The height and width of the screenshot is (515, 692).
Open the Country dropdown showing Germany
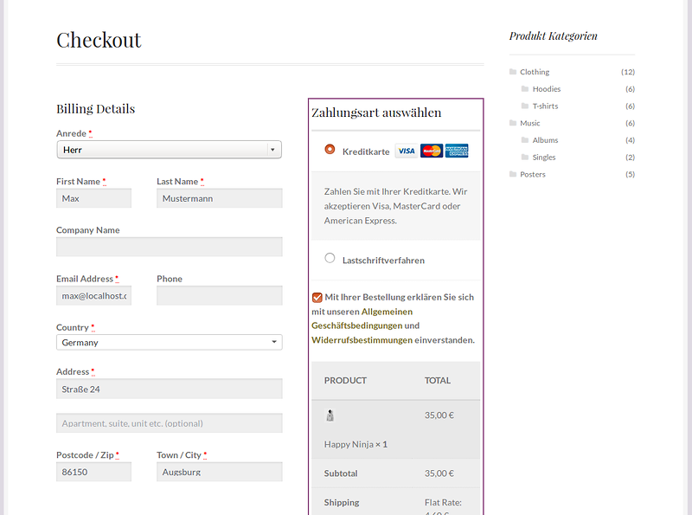(170, 342)
